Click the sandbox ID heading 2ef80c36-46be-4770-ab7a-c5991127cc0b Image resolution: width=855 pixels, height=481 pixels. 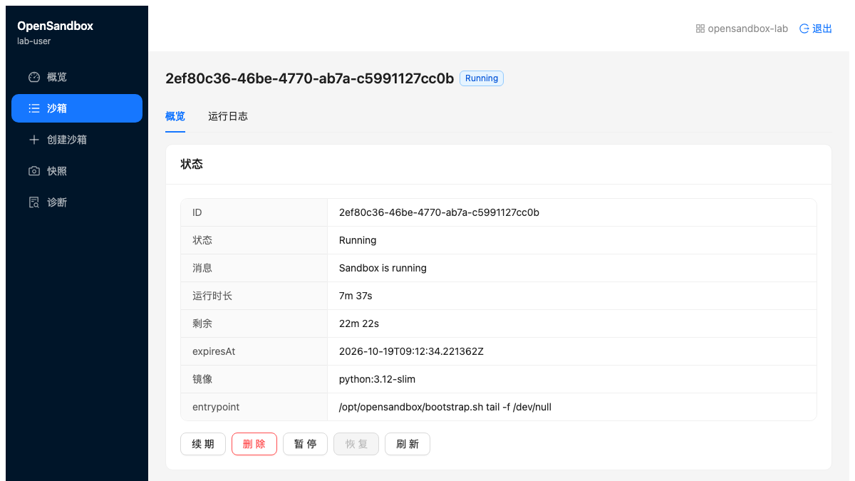[x=309, y=78]
